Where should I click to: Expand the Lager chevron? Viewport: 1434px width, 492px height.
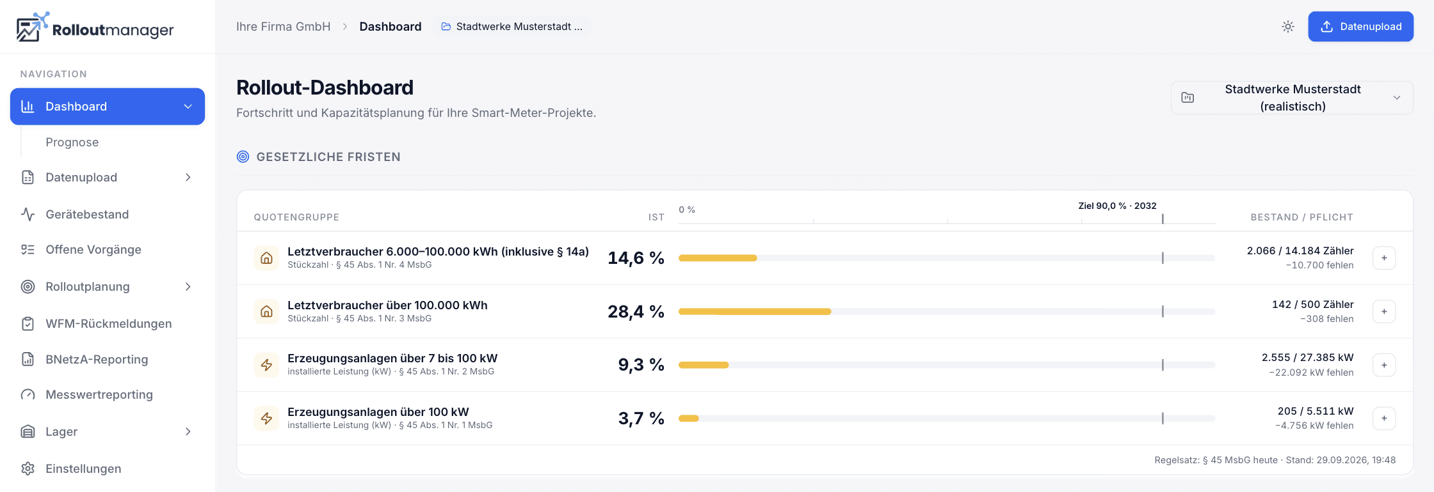coord(188,432)
